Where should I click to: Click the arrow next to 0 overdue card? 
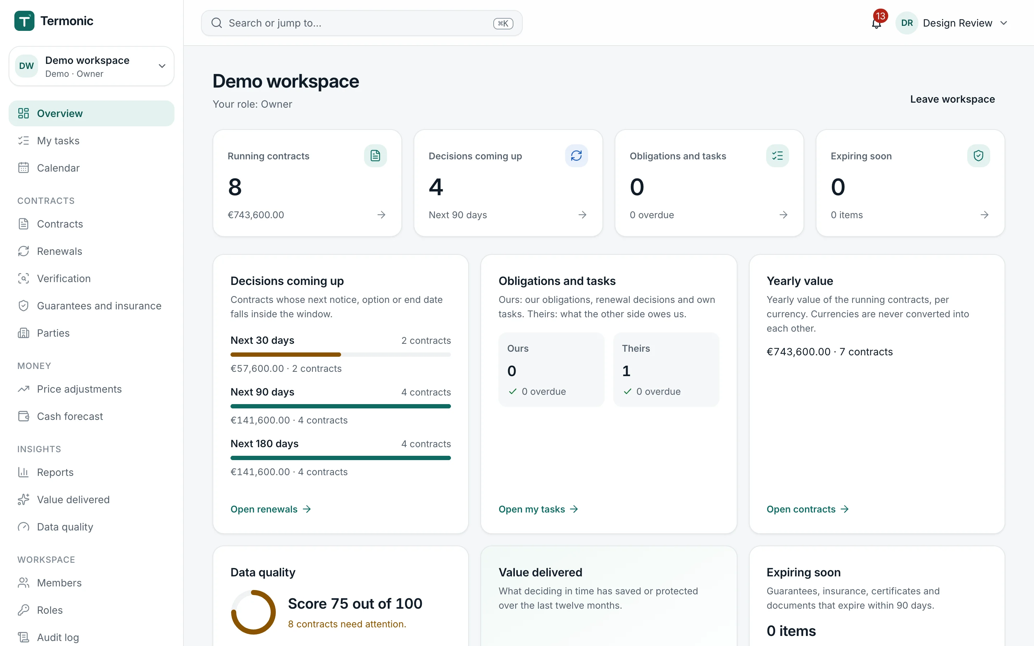pos(784,215)
